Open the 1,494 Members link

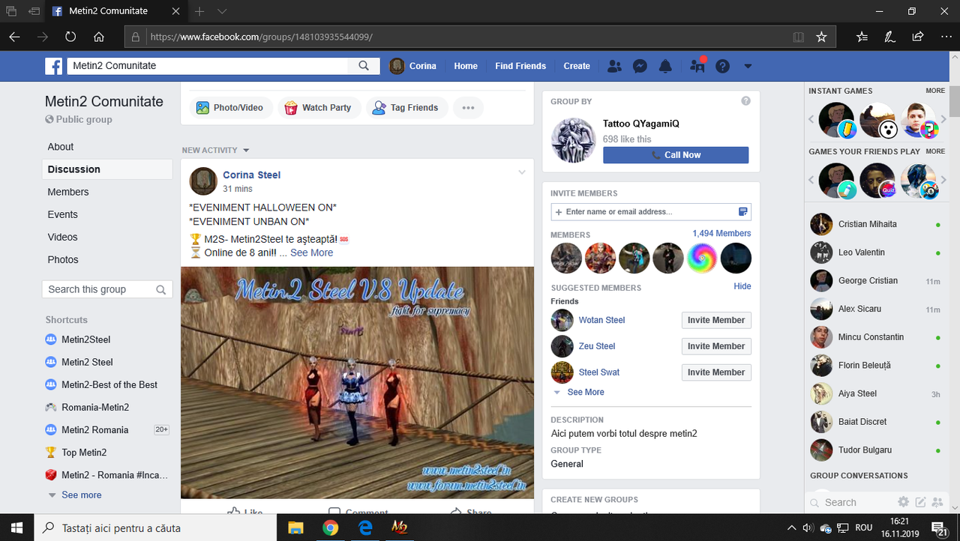pyautogui.click(x=721, y=234)
